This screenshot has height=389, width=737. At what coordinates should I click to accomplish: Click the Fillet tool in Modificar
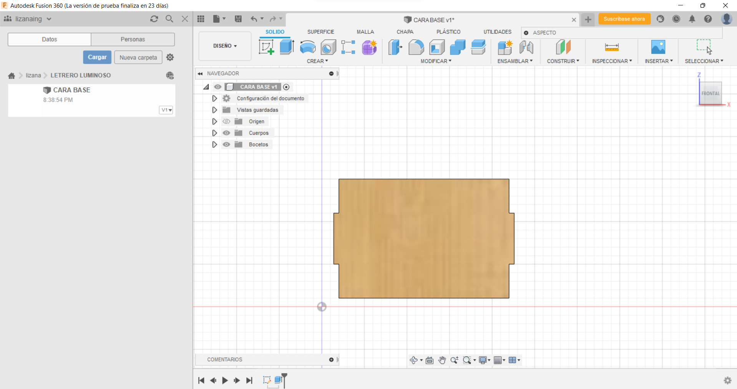click(416, 47)
